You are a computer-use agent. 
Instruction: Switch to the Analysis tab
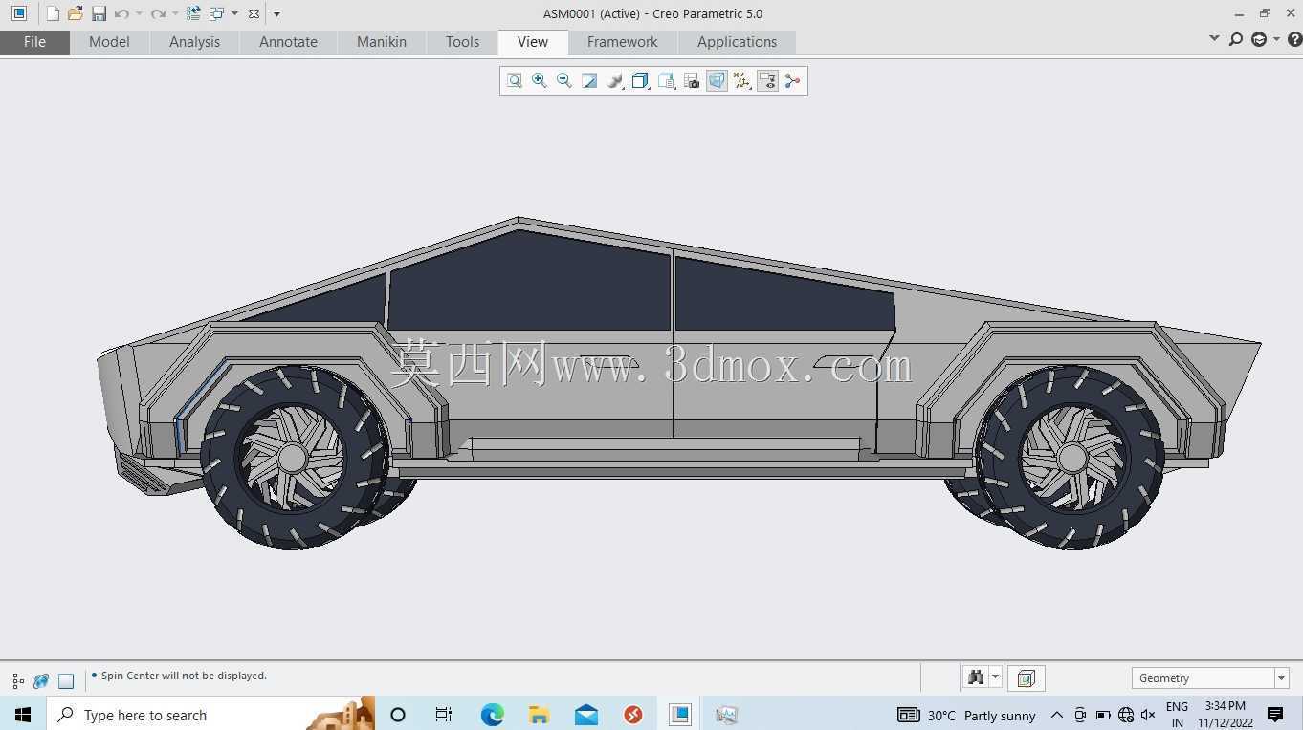(194, 42)
